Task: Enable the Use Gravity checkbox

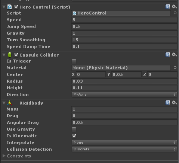Action: click(x=74, y=130)
